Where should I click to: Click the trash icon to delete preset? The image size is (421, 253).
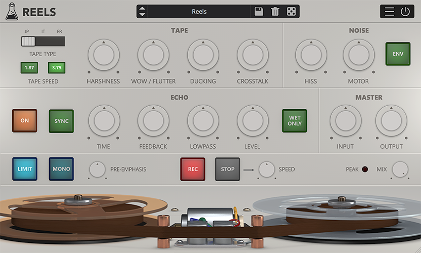tap(275, 12)
